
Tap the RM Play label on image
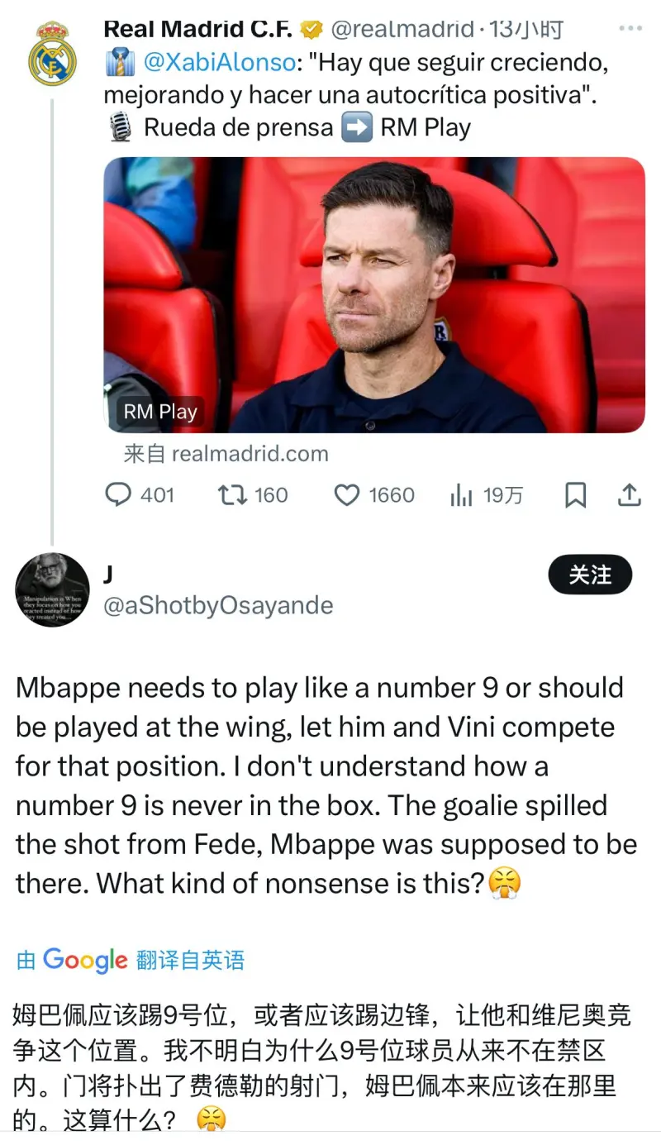click(x=160, y=412)
